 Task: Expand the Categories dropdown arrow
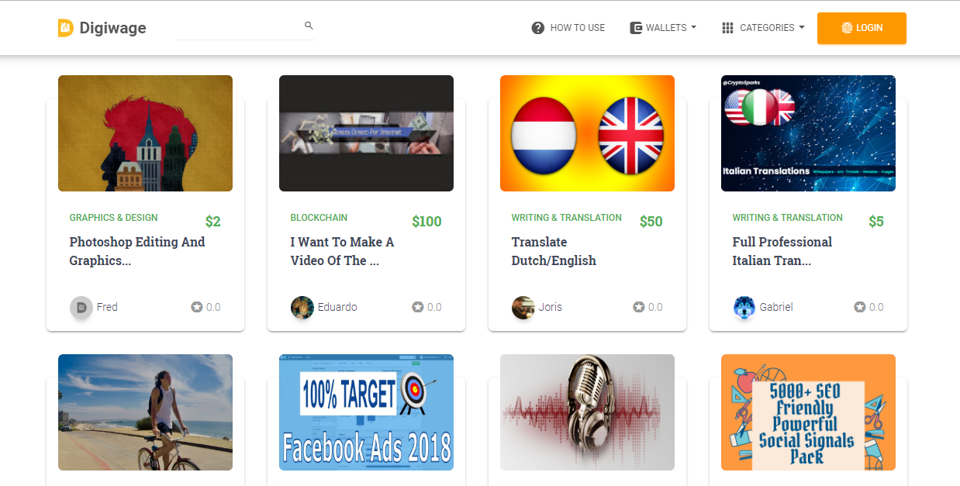[x=801, y=27]
